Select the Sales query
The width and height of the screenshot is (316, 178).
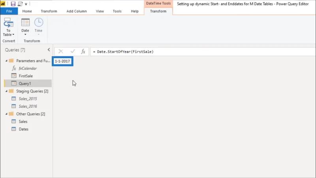pos(23,121)
